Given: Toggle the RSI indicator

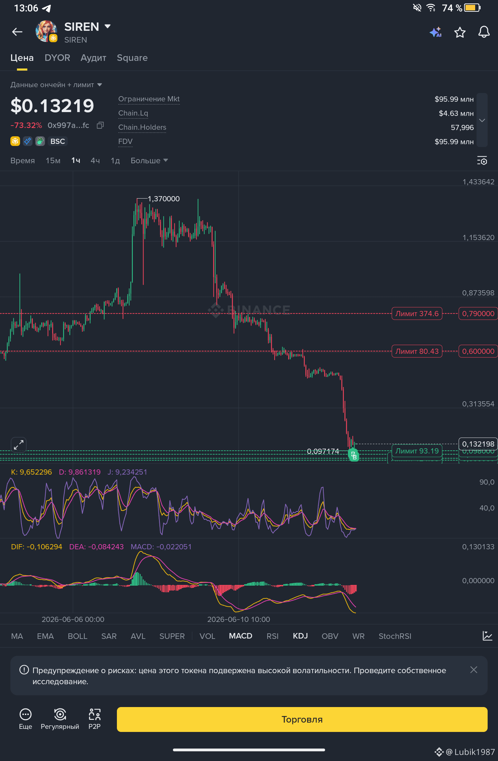Looking at the screenshot, I should point(273,636).
